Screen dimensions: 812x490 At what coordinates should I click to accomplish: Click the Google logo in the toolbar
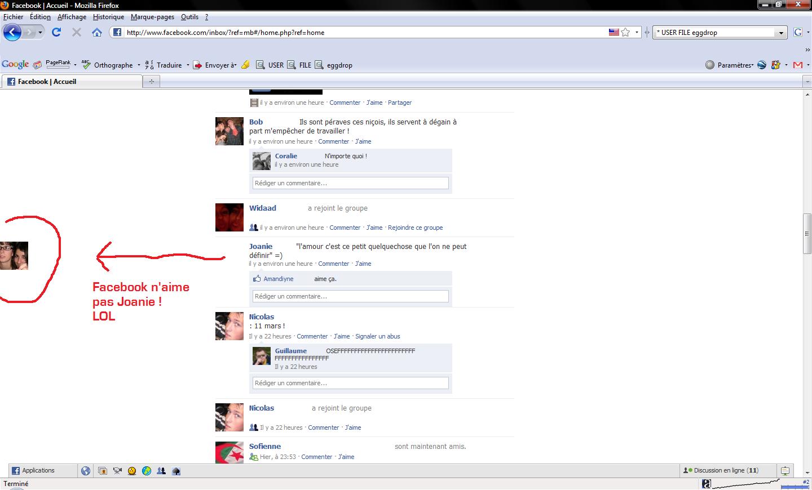pyautogui.click(x=15, y=65)
